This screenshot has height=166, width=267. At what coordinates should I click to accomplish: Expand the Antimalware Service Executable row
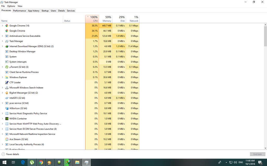pos(2,36)
